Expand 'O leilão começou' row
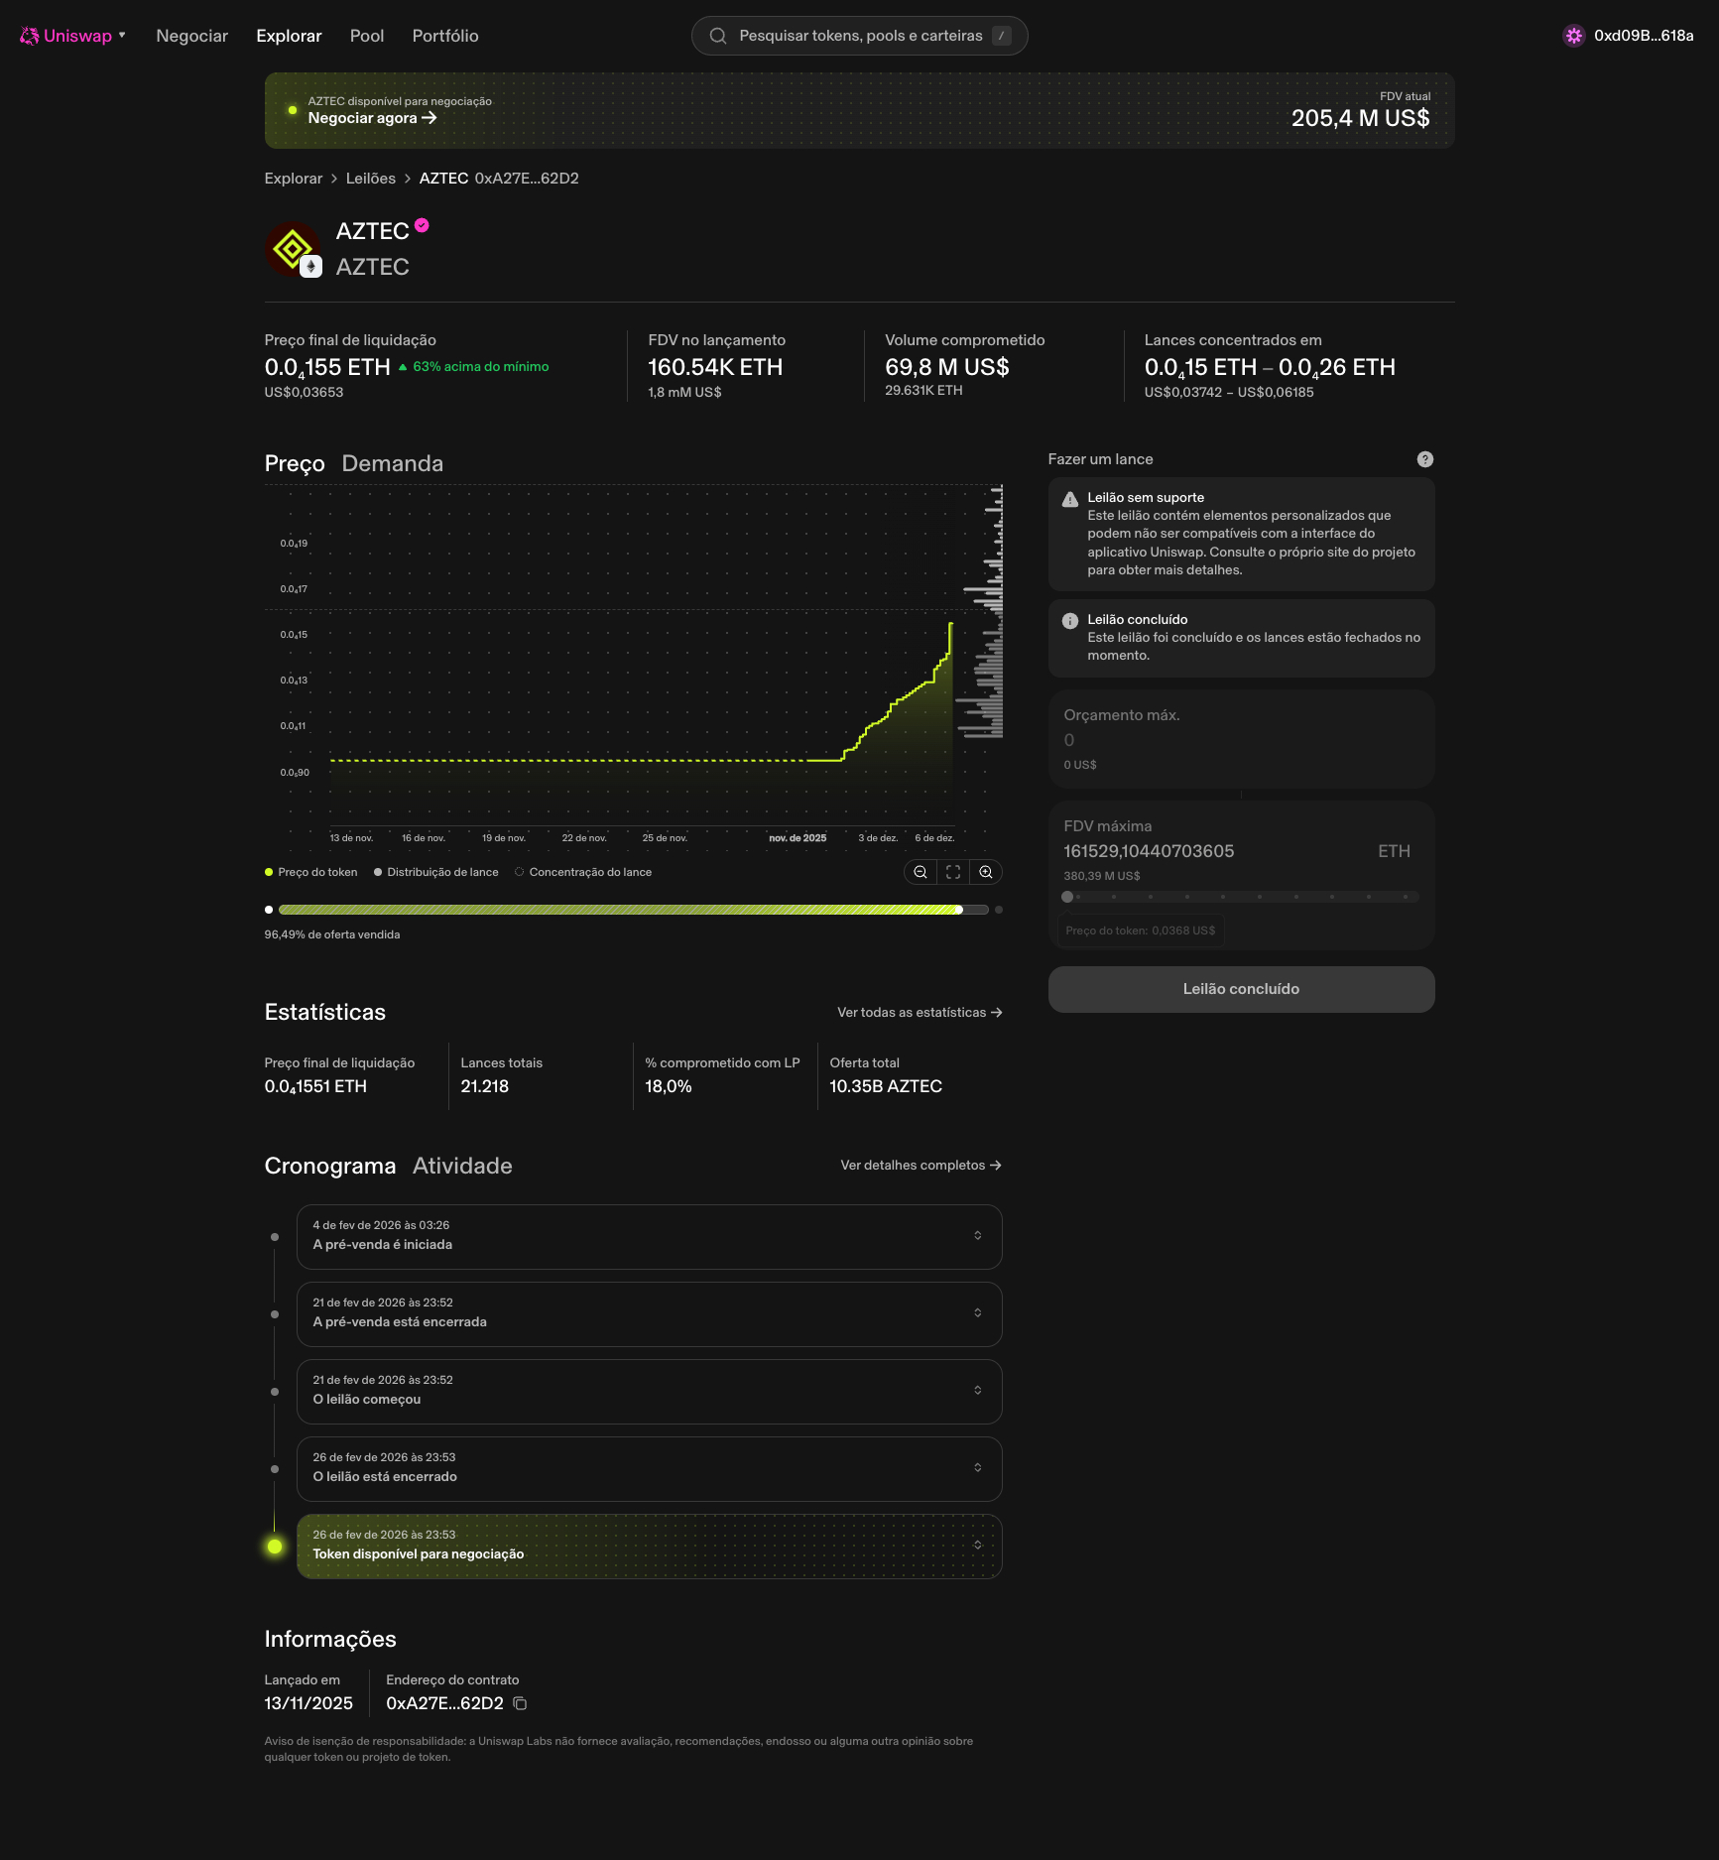The width and height of the screenshot is (1719, 1860). coord(649,1391)
